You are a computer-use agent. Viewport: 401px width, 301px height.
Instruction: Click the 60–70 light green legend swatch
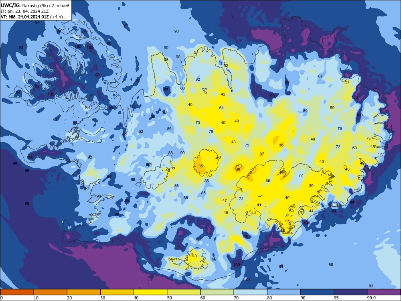[217, 292]
